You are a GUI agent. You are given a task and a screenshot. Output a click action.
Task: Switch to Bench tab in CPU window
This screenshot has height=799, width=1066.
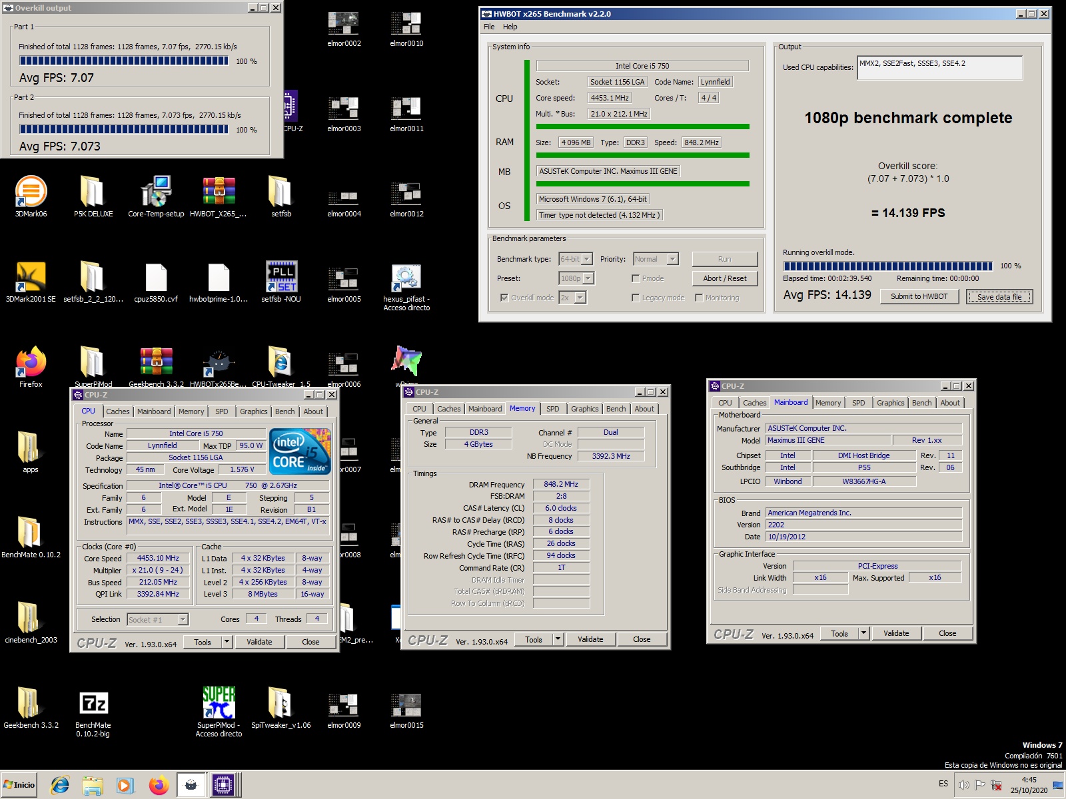coord(285,411)
